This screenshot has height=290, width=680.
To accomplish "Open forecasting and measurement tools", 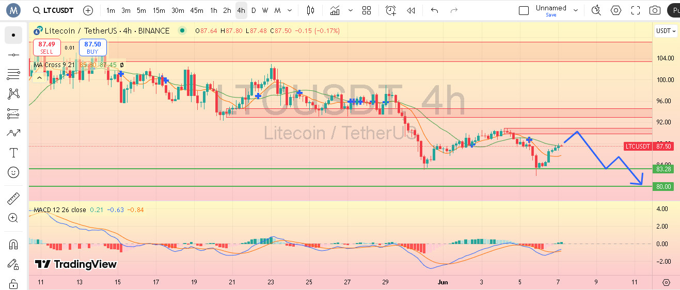I will [13, 114].
